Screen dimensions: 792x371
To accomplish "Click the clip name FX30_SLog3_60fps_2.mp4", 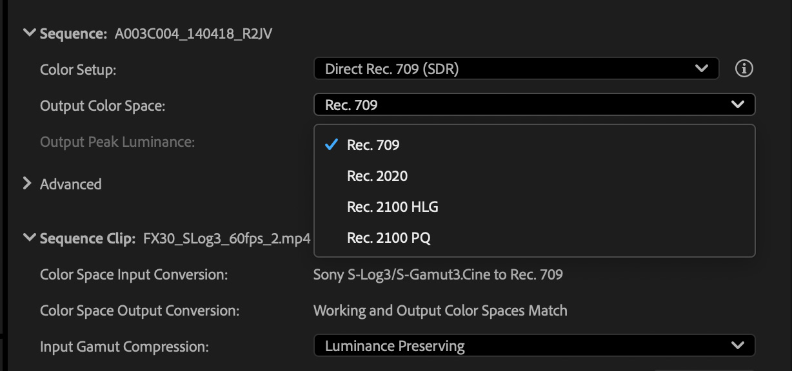I will click(223, 238).
